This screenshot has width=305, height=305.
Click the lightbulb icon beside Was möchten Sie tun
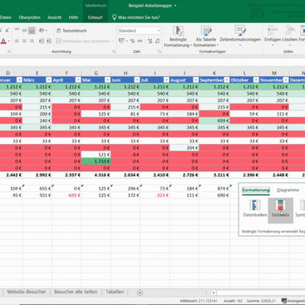114,17
